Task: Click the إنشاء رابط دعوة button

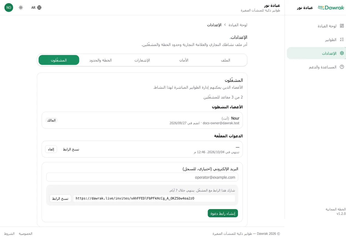Action: (223, 213)
